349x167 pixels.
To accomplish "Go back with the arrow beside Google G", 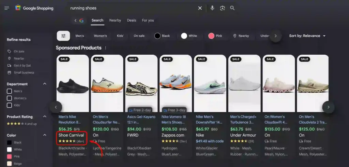I will (x=75, y=20).
